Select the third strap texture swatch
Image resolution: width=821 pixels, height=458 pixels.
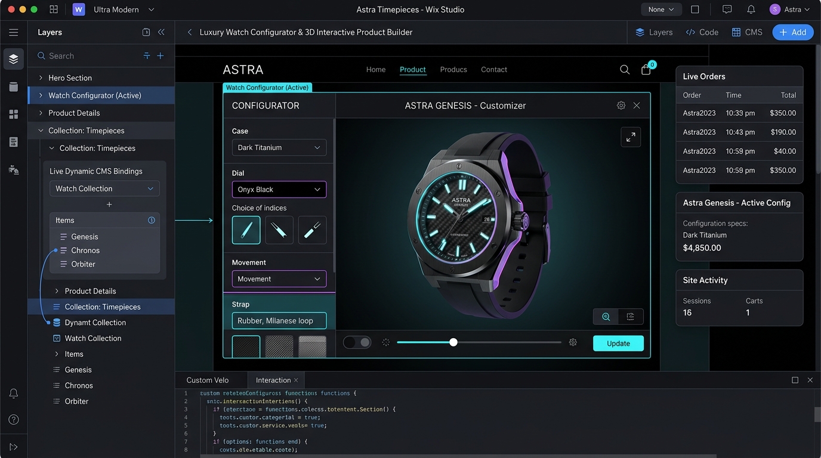click(x=312, y=346)
